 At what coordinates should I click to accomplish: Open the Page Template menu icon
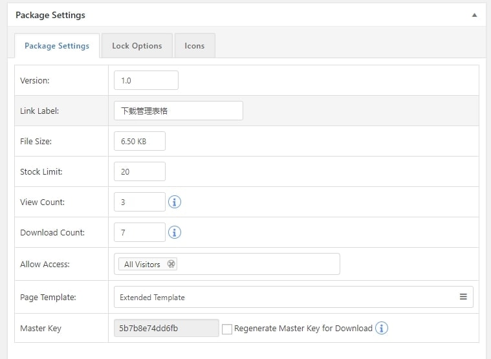[x=463, y=297]
